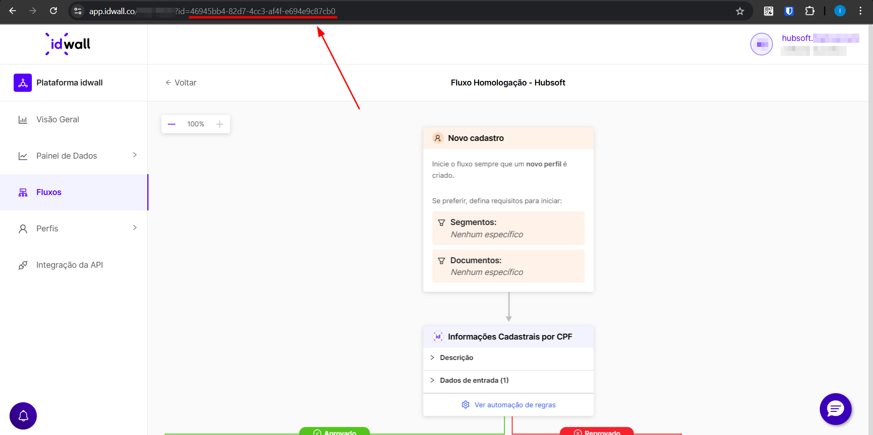Select Fluxos in sidebar
Image resolution: width=873 pixels, height=435 pixels.
click(74, 192)
